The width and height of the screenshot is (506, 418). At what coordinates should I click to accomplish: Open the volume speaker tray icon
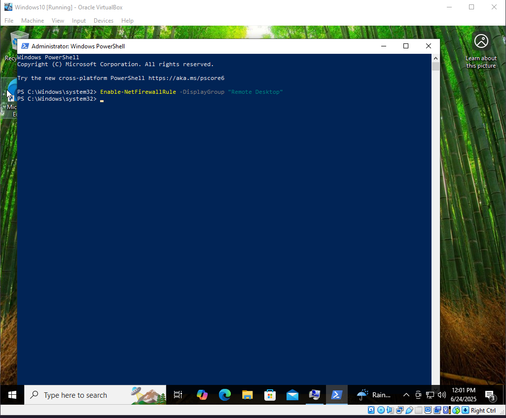[x=442, y=395]
